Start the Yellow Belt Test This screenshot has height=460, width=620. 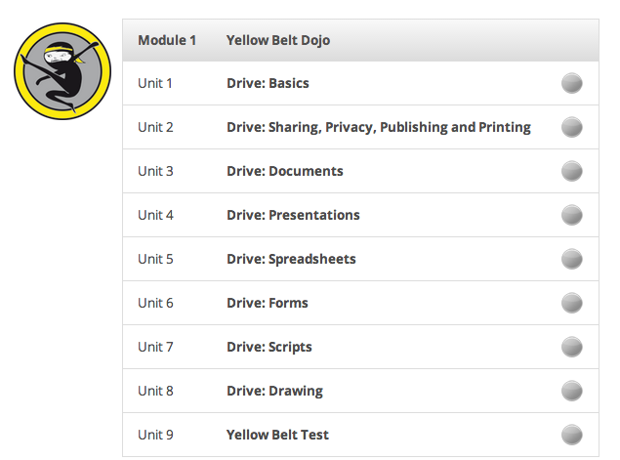tap(277, 435)
